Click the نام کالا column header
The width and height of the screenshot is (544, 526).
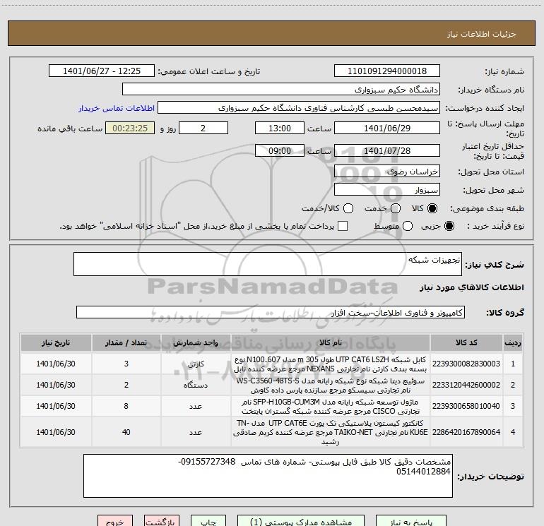[331, 342]
